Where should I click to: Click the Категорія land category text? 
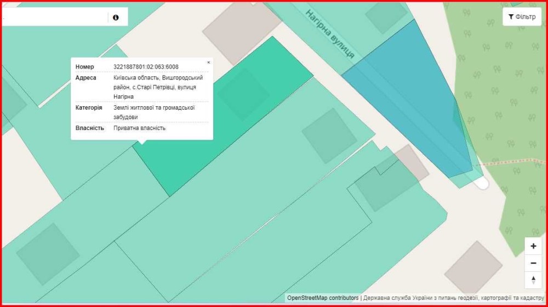tap(153, 112)
